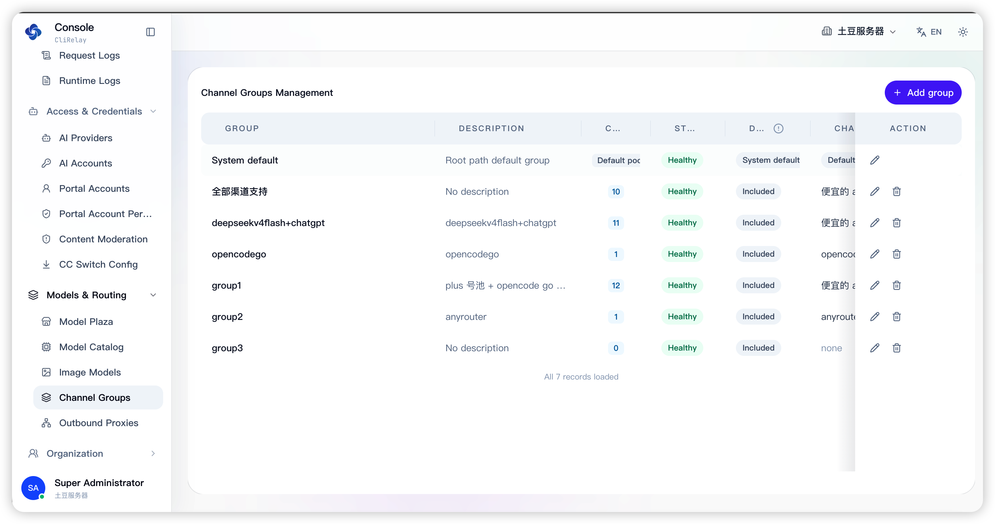Viewport: 995px width, 524px height.
Task: Open the 土豆服务器 organization selector
Action: click(x=859, y=32)
